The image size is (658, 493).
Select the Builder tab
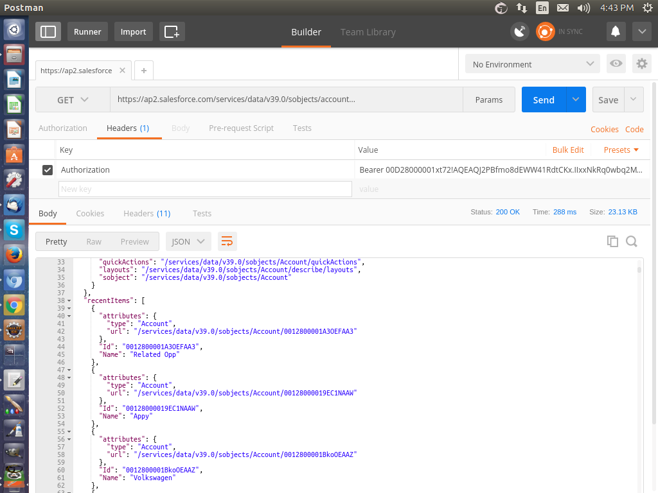307,32
